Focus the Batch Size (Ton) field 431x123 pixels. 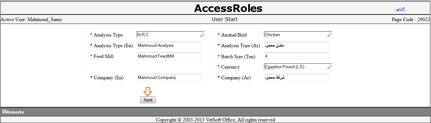coord(296,56)
